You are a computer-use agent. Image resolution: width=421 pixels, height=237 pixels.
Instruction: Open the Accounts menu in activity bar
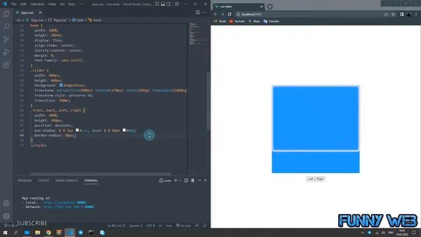tap(6, 203)
